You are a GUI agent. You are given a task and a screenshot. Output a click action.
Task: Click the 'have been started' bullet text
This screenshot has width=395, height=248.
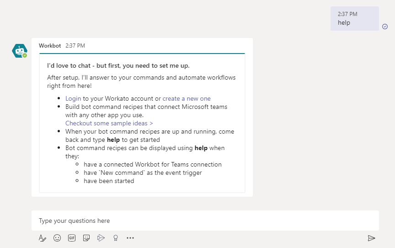coord(109,181)
